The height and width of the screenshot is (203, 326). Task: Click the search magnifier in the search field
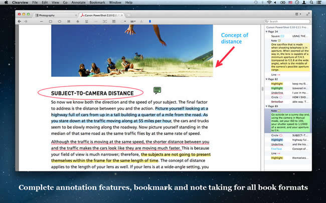pos(266,21)
